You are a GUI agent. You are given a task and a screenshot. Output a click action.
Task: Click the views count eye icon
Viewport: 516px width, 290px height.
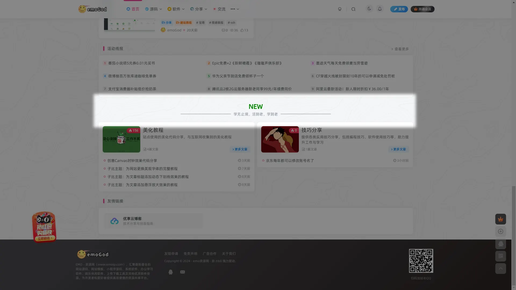pyautogui.click(x=234, y=30)
